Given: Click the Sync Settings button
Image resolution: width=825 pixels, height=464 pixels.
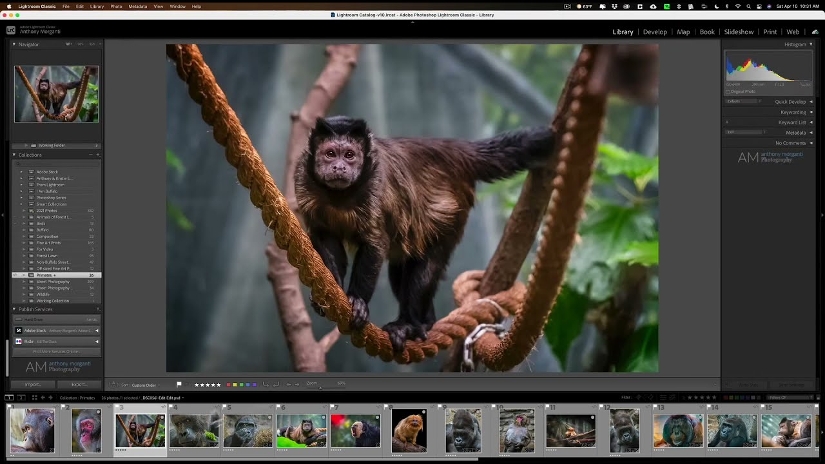Looking at the screenshot, I should (x=791, y=385).
